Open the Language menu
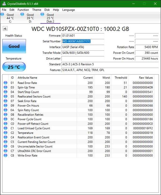This screenshot has width=161, height=195. 69,10
